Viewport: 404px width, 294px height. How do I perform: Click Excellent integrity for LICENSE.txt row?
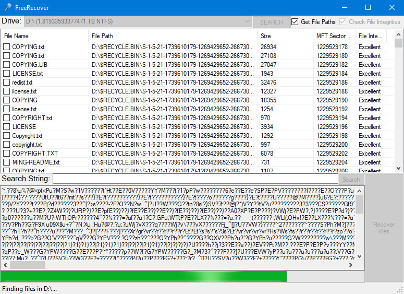(x=370, y=74)
